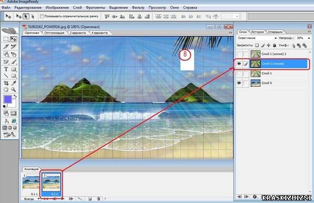Select the Eyedropper tool
Image resolution: width=314 pixels, height=203 pixels.
pyautogui.click(x=14, y=83)
